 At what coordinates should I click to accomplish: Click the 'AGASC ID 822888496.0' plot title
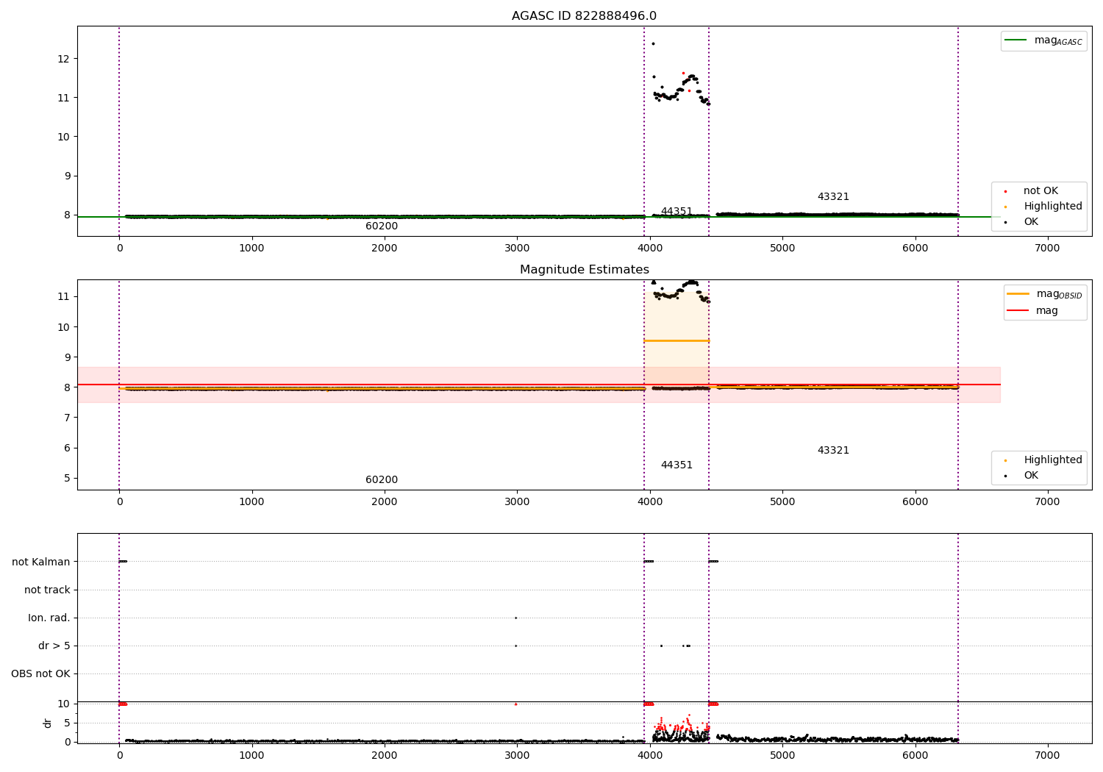584,16
